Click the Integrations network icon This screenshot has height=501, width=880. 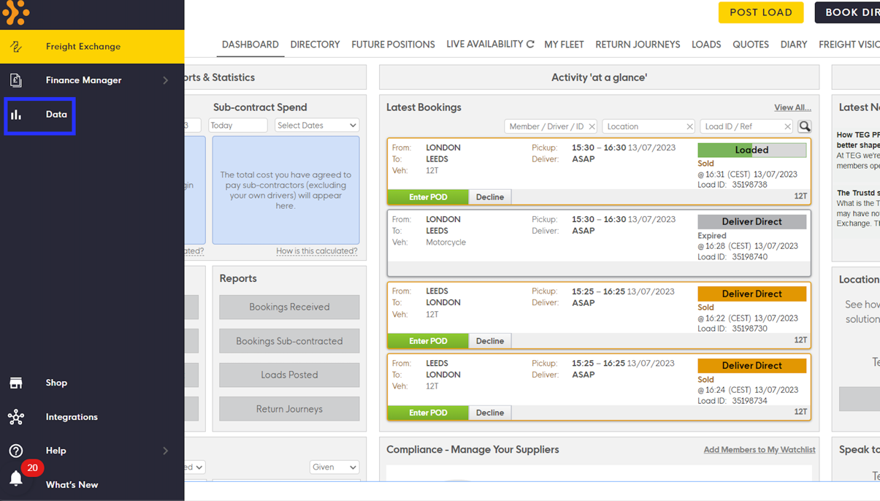click(16, 417)
